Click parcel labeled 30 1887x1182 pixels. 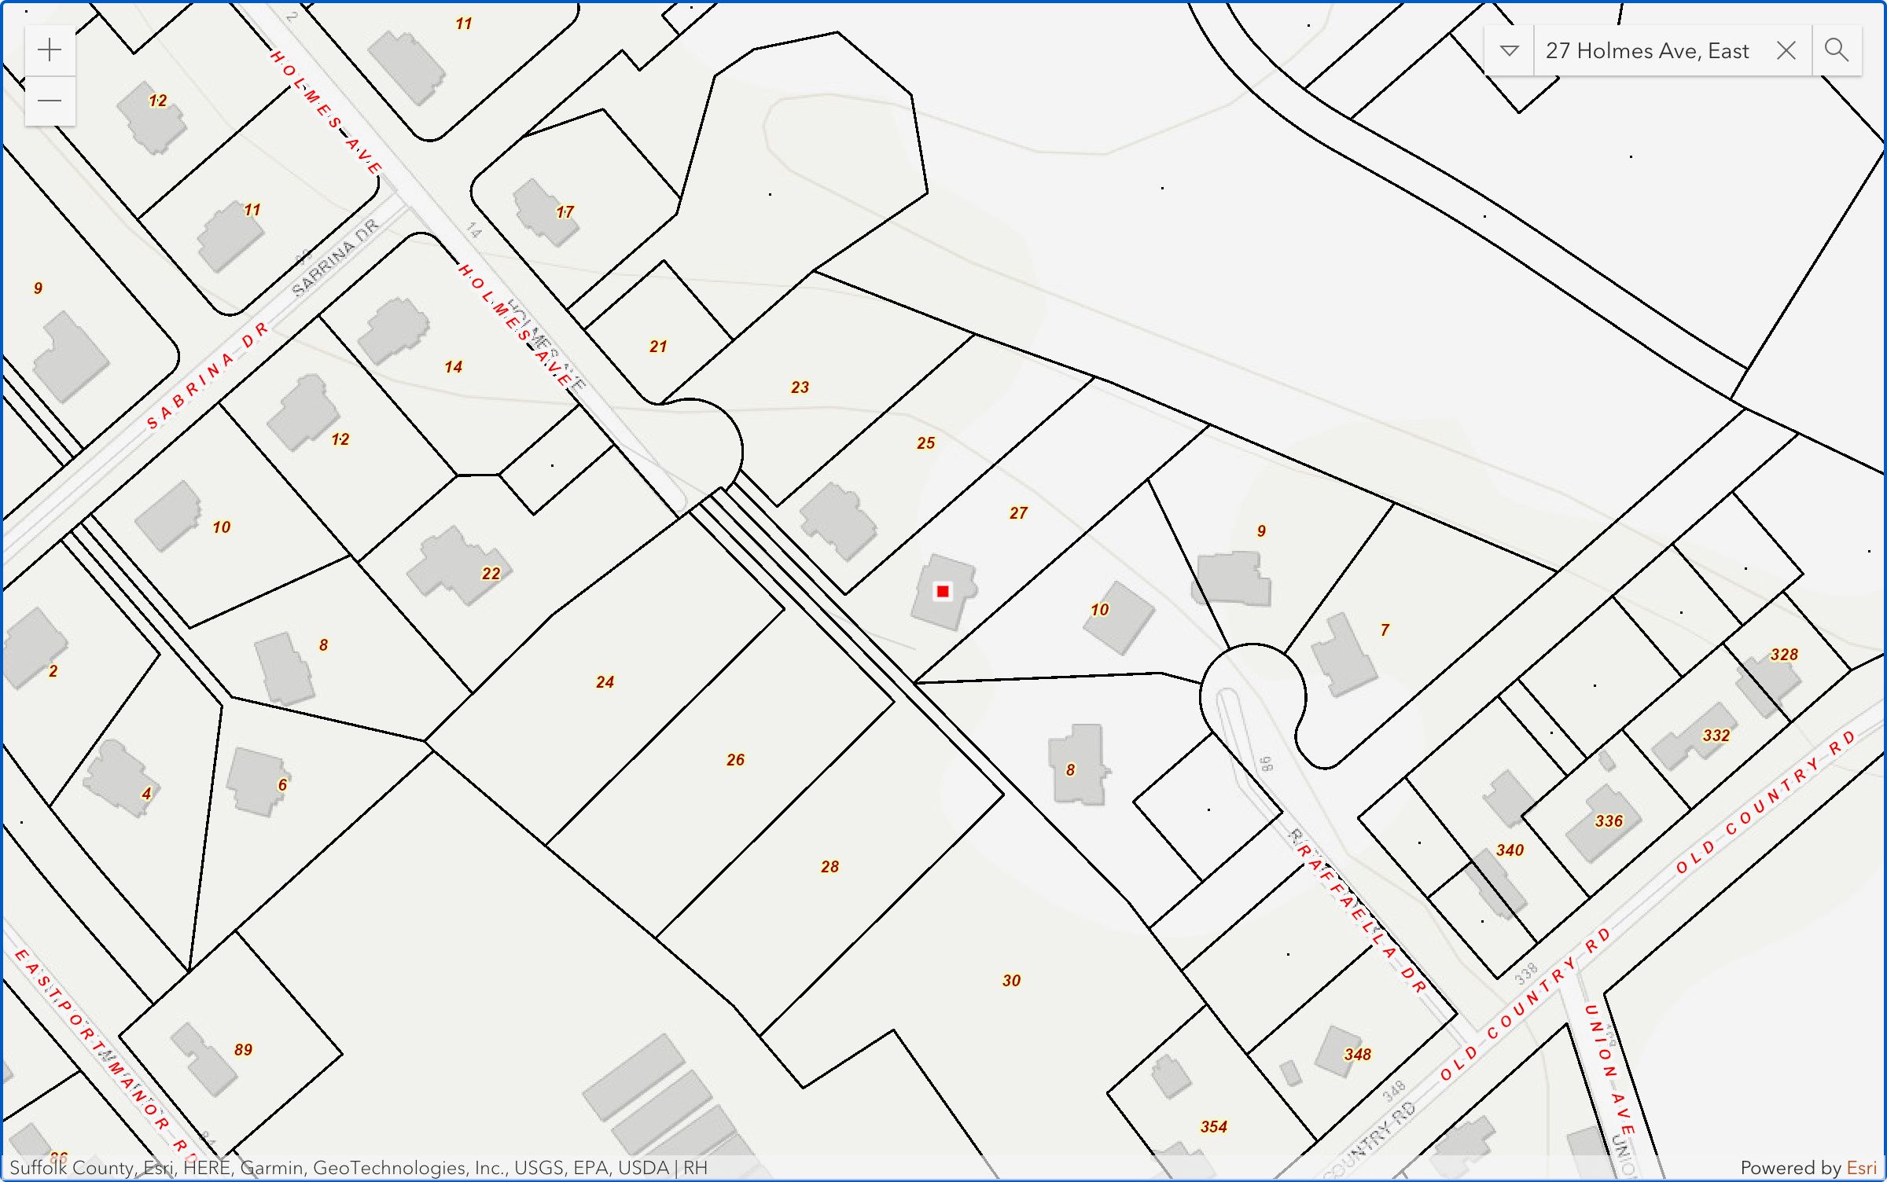[x=1011, y=981]
